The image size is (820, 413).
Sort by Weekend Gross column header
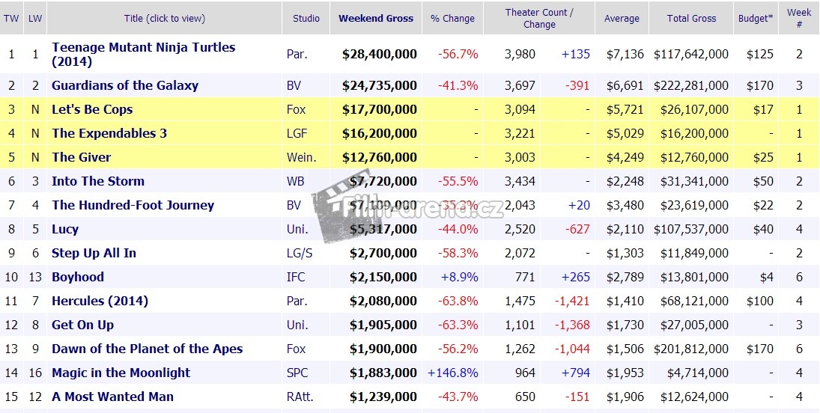pos(376,19)
